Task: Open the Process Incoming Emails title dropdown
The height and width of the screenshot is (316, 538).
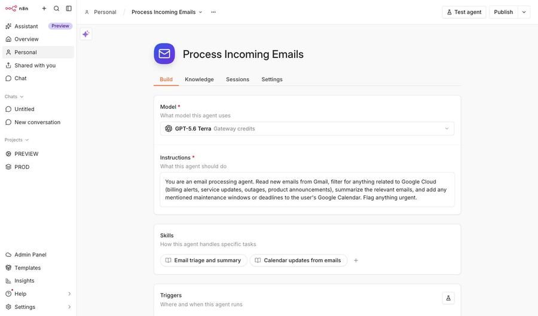Action: (x=167, y=12)
